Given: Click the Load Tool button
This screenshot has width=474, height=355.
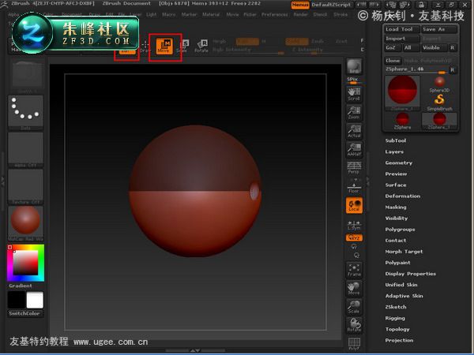Looking at the screenshot, I should [x=402, y=29].
